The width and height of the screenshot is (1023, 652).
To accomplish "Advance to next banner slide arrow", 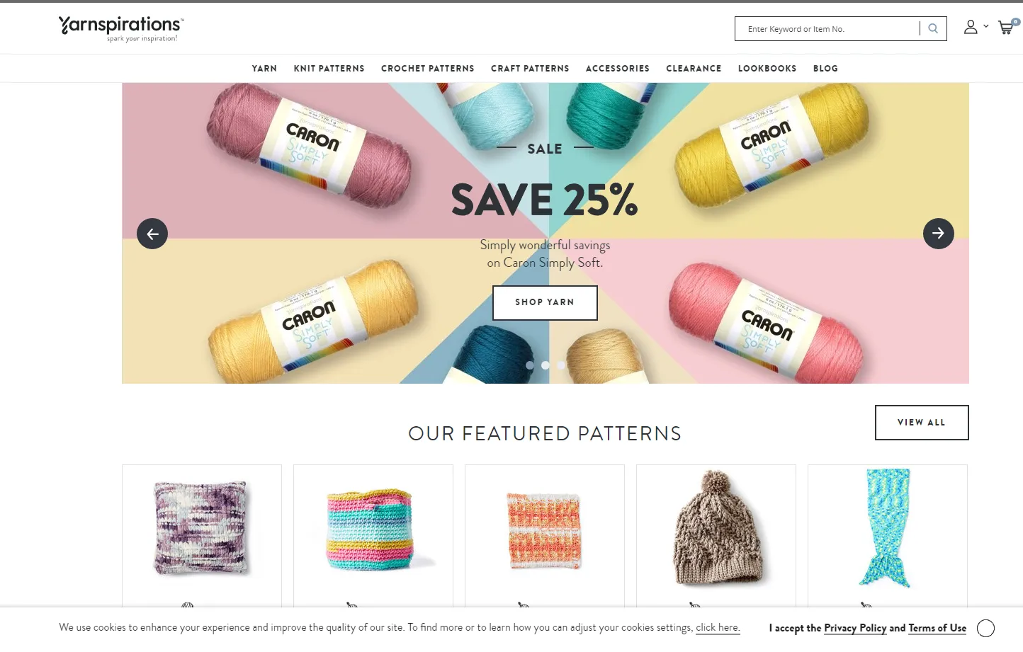I will click(938, 234).
